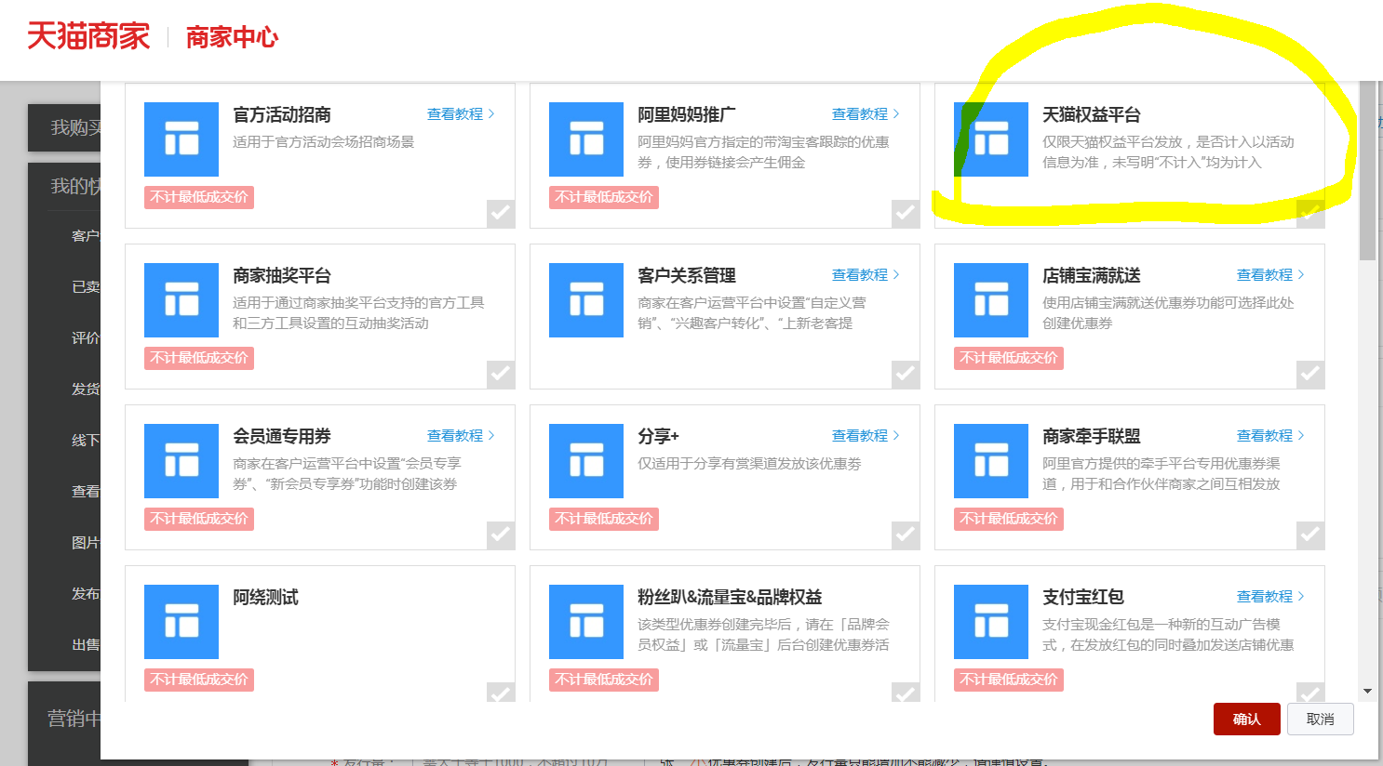This screenshot has width=1383, height=766.
Task: Click the 天猫商家 logo
Action: (88, 37)
